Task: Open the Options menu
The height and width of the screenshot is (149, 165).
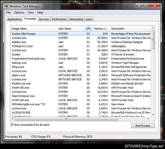Action: [19, 13]
